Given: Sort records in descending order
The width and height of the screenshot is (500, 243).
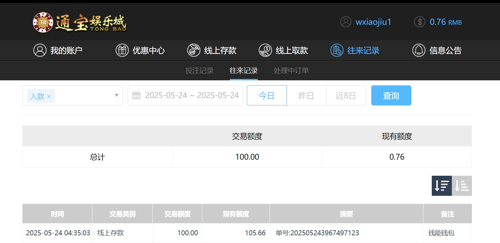Looking at the screenshot, I should tap(441, 186).
